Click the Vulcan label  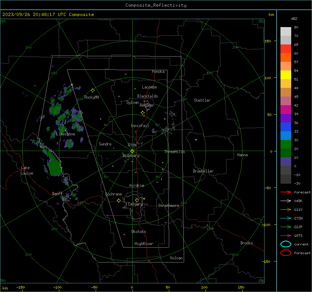coord(176,258)
